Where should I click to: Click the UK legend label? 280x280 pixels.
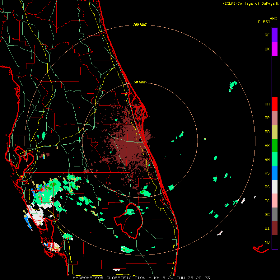click(267, 49)
